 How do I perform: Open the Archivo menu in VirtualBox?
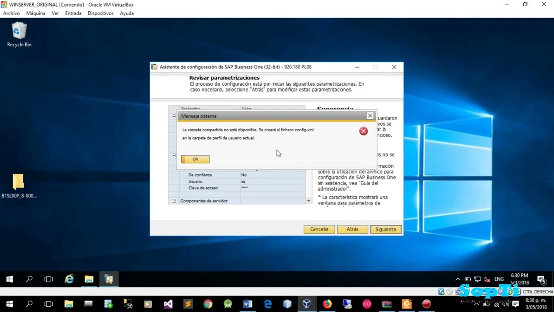11,13
